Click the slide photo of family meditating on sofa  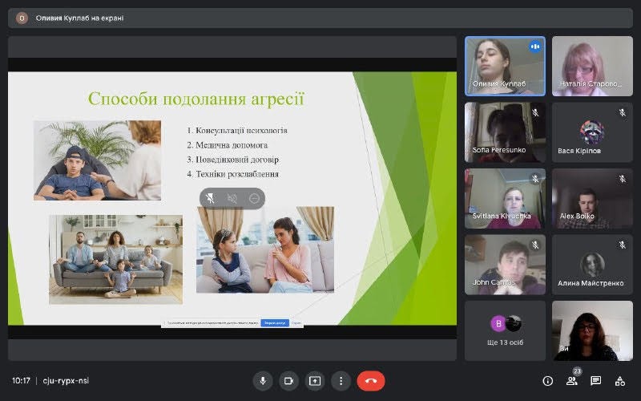115,259
